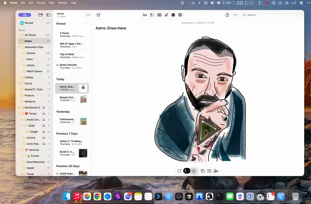Insert a signature from drawing bar
Screen dimensions: 311x204
click(216, 171)
